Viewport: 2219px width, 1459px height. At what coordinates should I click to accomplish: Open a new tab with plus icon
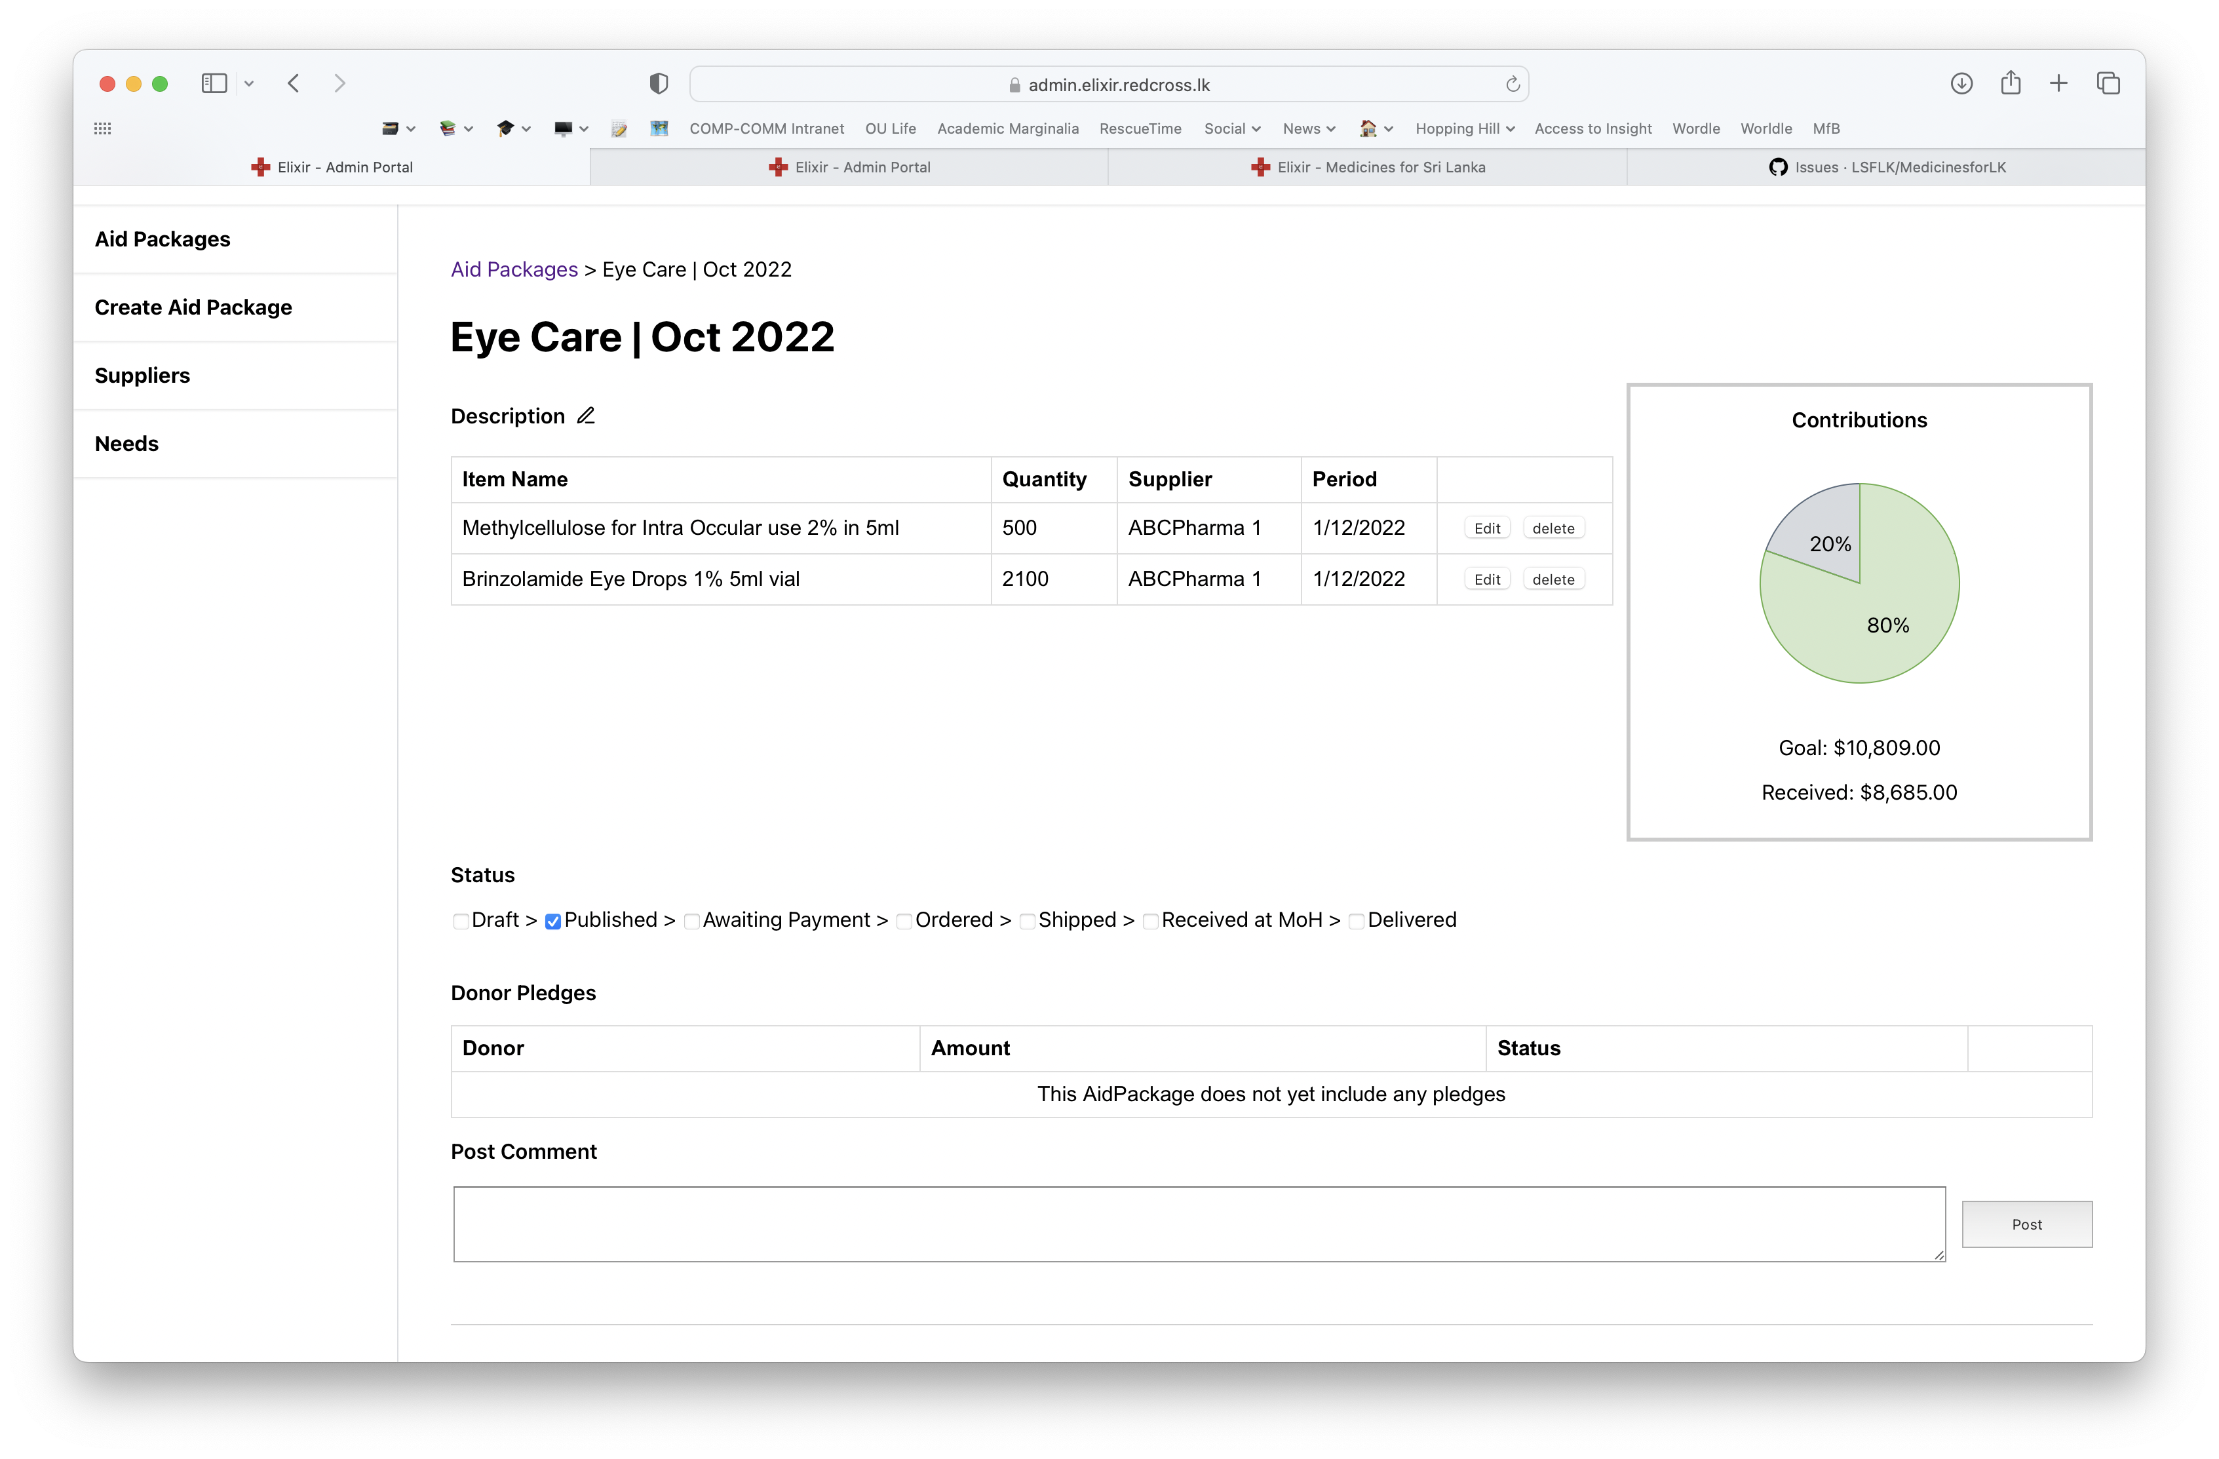point(2058,84)
